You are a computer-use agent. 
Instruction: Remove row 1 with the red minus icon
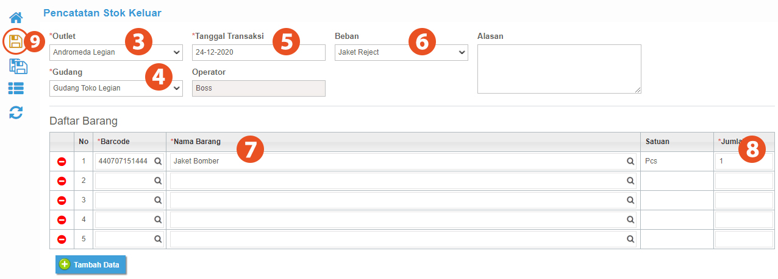pos(62,162)
